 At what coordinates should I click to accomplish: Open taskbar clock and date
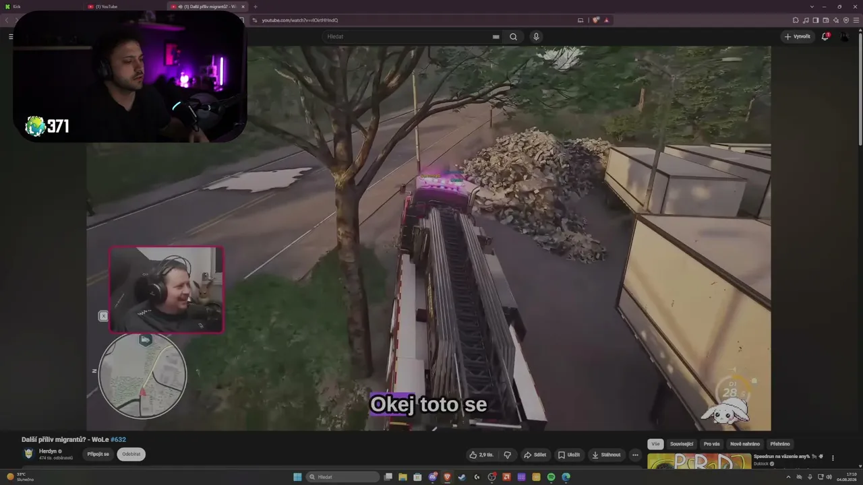click(x=846, y=477)
